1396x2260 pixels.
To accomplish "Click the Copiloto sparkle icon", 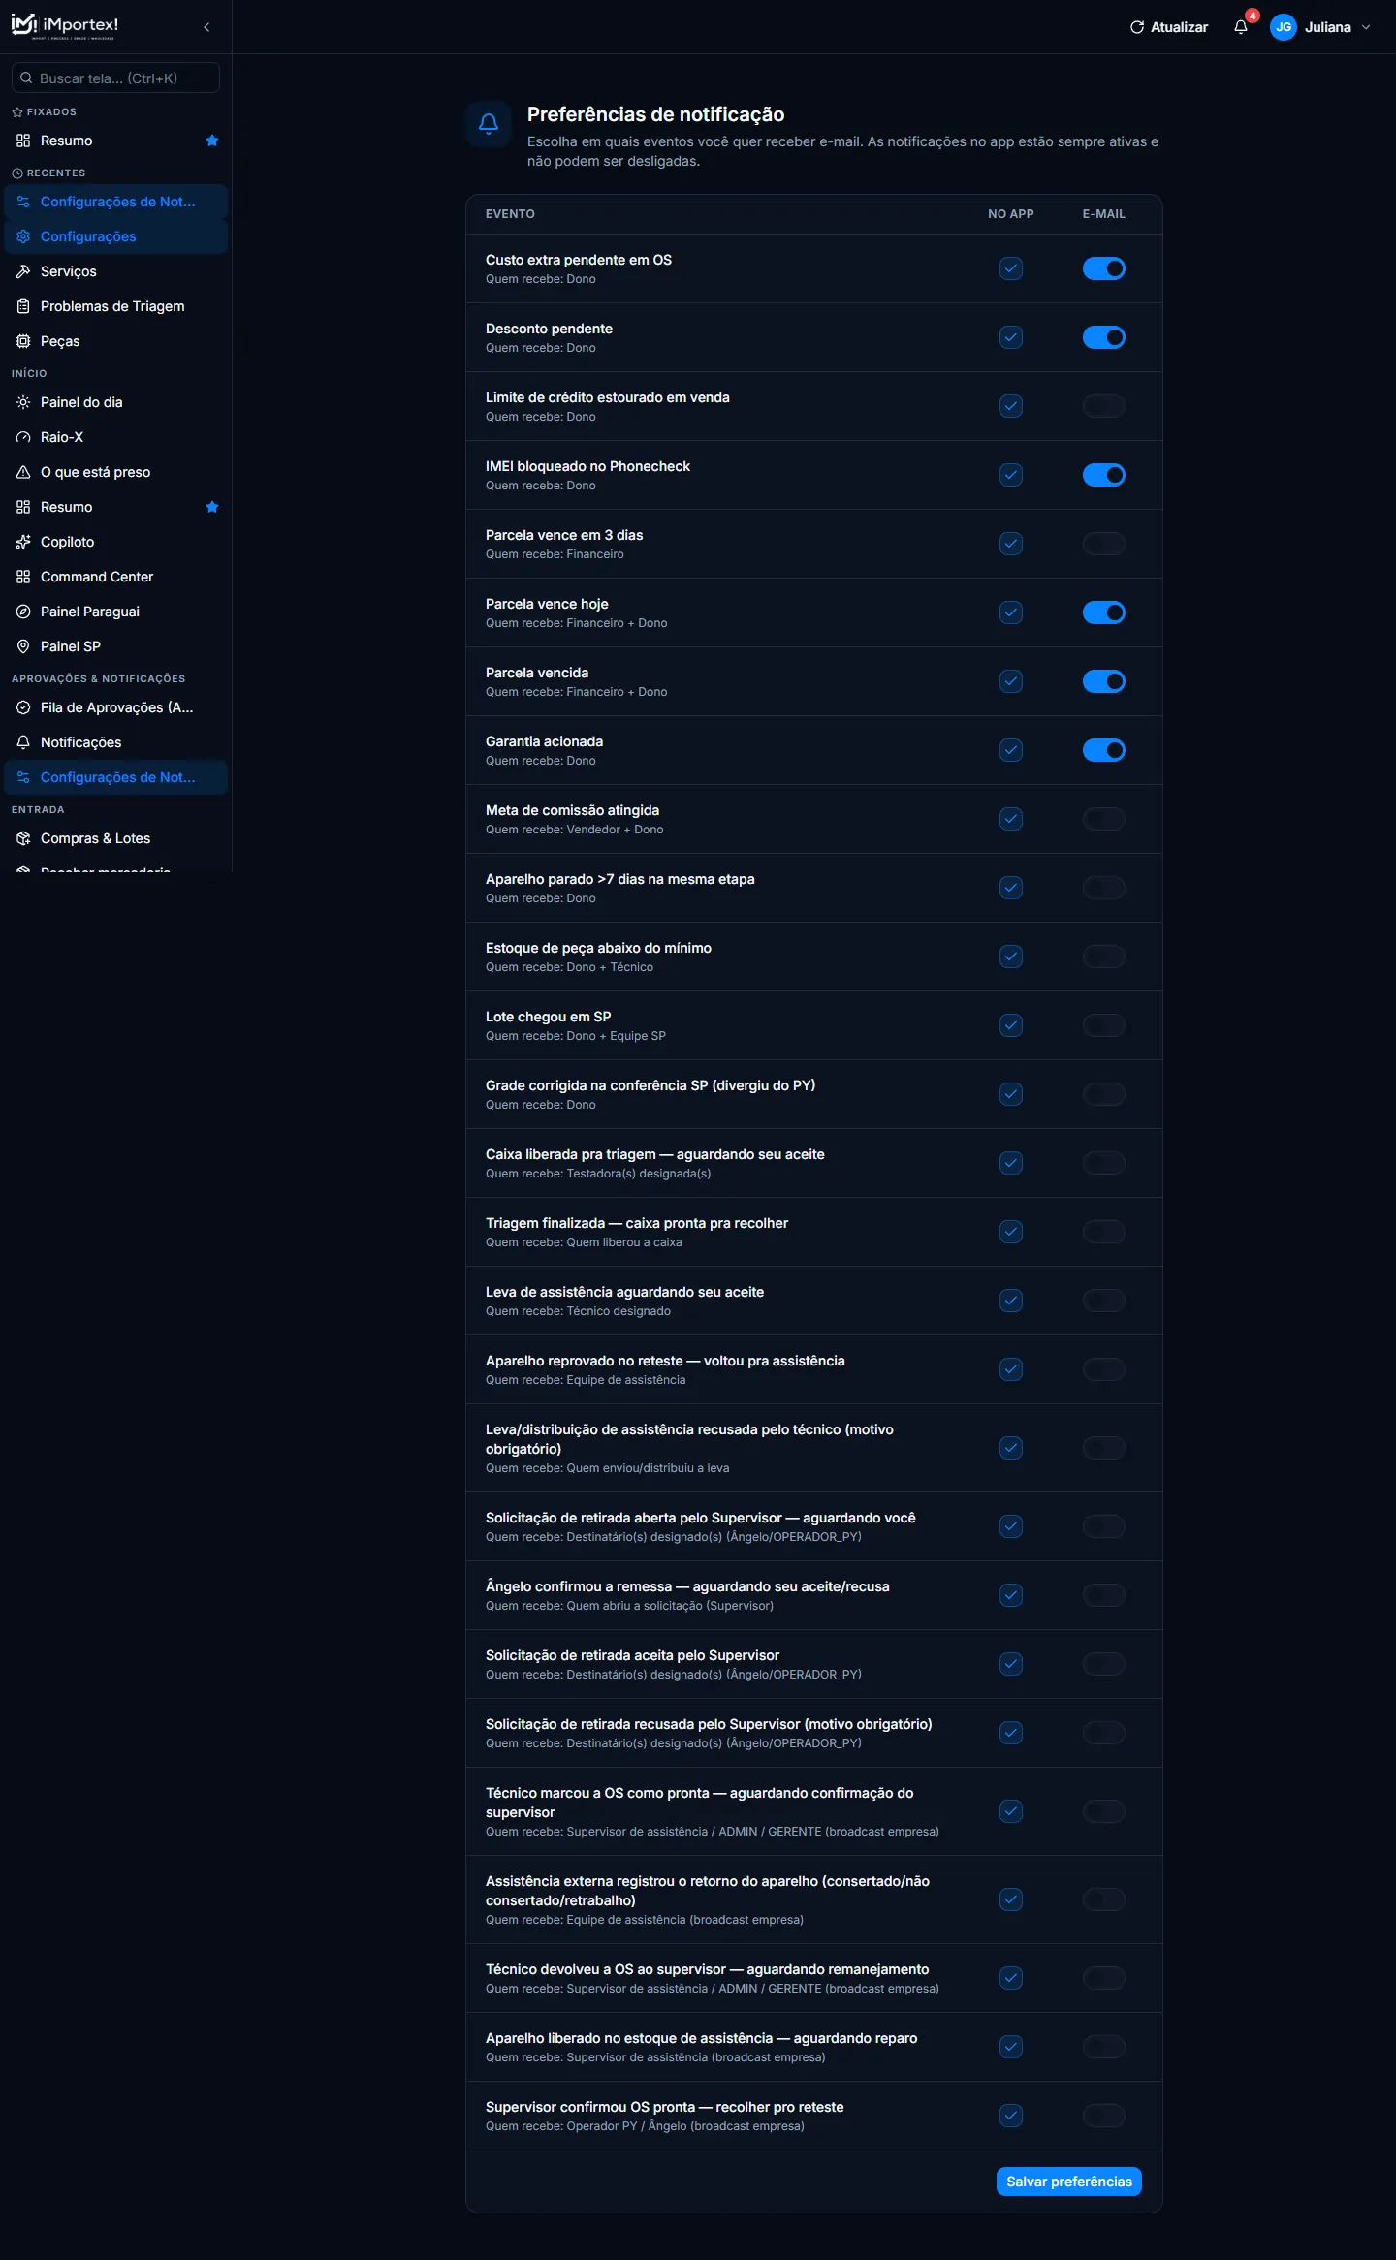I will pyautogui.click(x=23, y=542).
